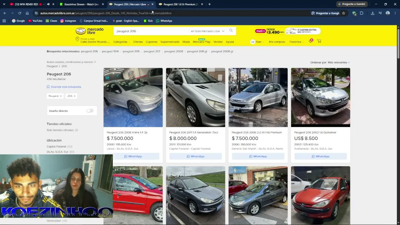Open the Peugeot 206 2011 1.4 Generation listing title
400x225 pixels.
pyautogui.click(x=194, y=132)
